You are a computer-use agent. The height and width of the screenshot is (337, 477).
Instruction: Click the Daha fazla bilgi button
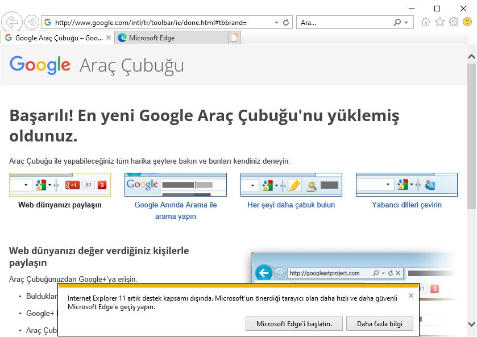tap(380, 323)
